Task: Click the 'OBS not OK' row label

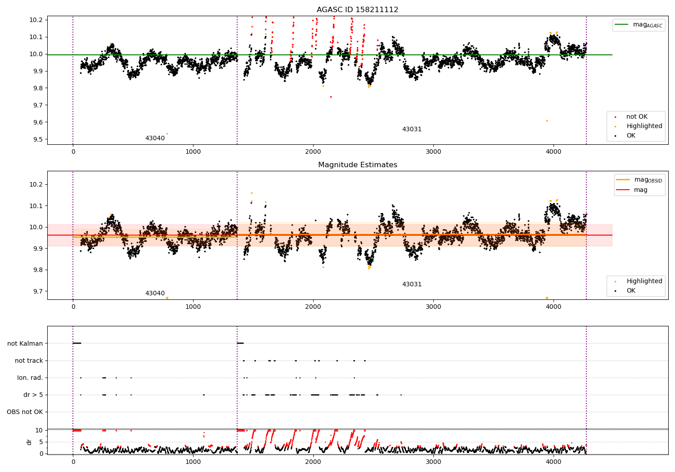Action: (x=25, y=412)
